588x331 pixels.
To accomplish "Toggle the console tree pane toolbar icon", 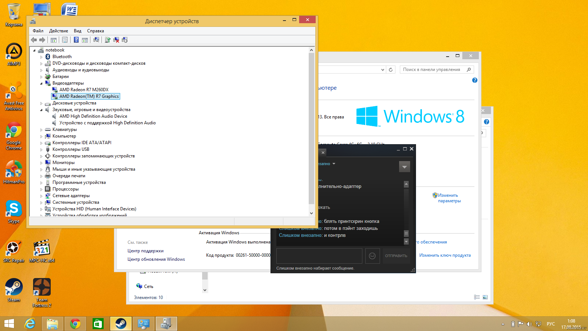I will click(x=54, y=40).
